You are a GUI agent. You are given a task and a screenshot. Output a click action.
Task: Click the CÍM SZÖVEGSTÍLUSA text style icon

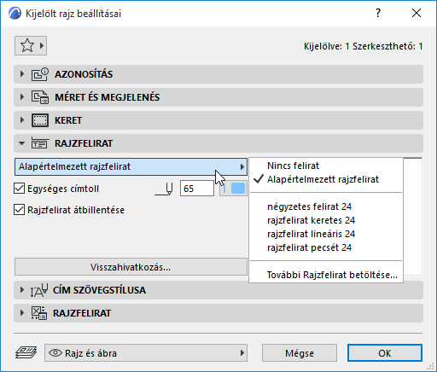click(39, 290)
